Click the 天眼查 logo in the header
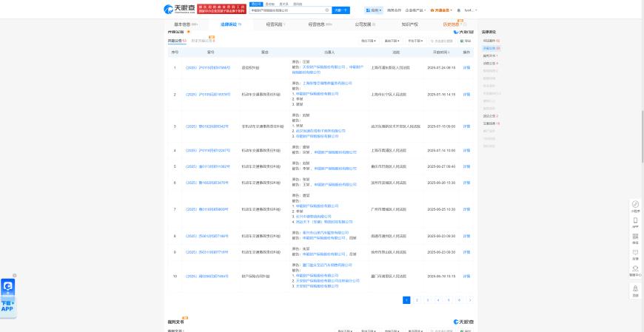This screenshot has height=332, width=644. click(x=179, y=10)
